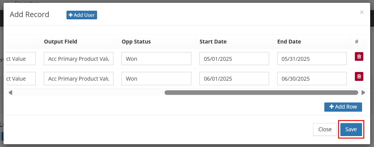Viewport: 374px width, 147px height.
Task: Click the Add User button
Action: tap(82, 15)
